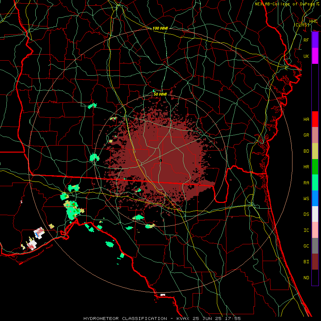This screenshot has width=321, height=321.
Task: Click the BD legend label
Action: (306, 151)
